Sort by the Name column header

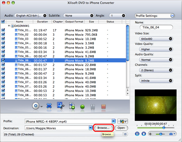click(x=20, y=22)
